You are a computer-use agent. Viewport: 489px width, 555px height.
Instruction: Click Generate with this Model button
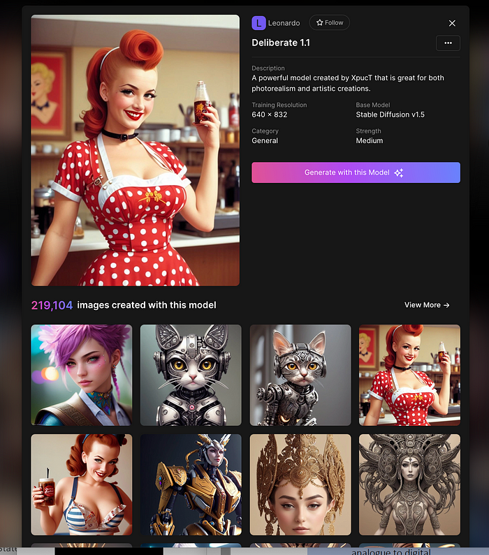click(x=356, y=172)
